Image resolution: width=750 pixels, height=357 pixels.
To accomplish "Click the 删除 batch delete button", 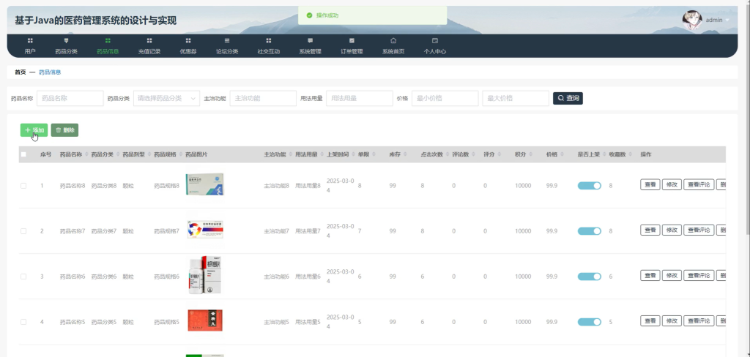I will 64,130.
